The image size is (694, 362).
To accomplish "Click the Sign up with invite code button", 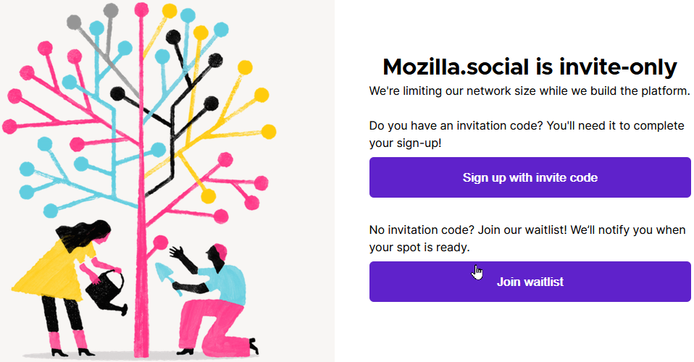I will [530, 177].
